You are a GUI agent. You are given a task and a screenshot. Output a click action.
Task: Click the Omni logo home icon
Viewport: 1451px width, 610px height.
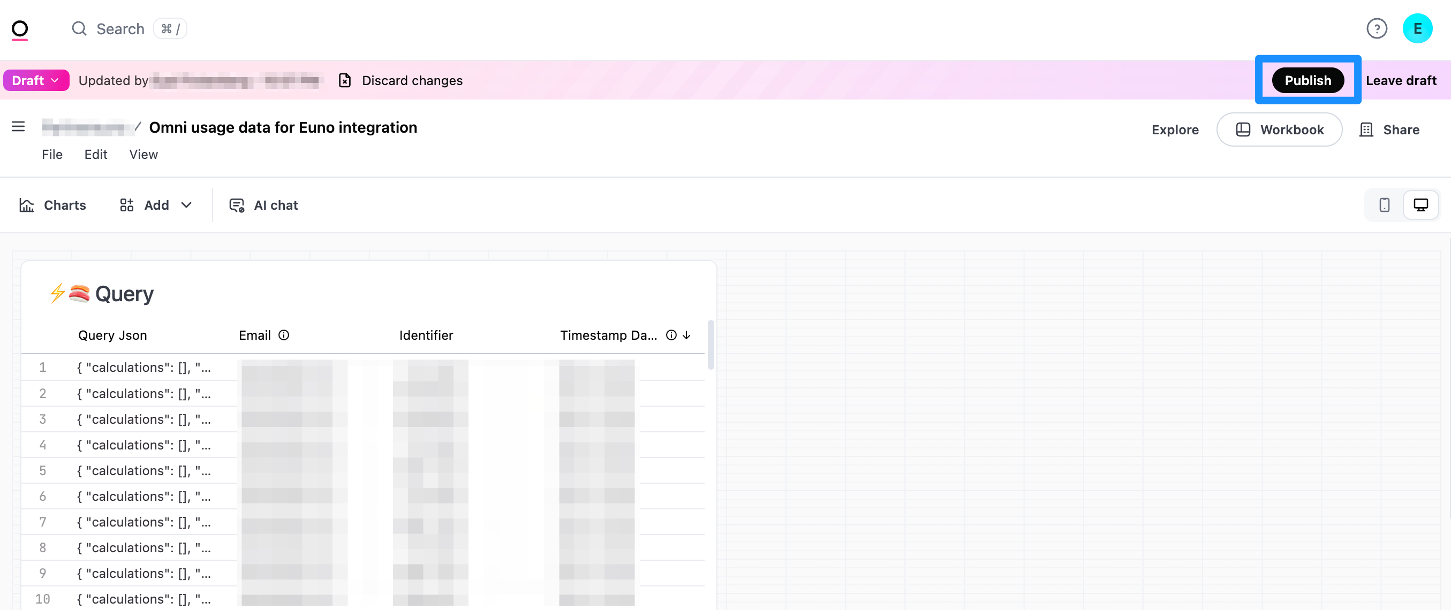[x=20, y=29]
